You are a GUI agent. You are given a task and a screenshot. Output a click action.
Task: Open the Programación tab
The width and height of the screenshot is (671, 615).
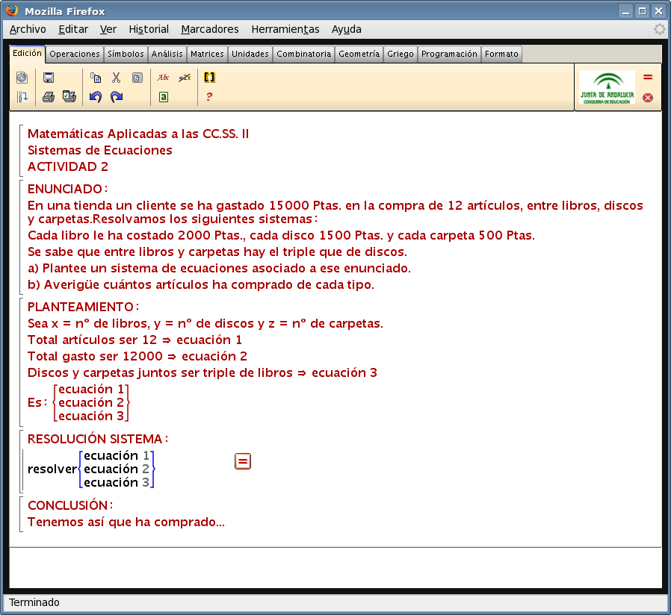tap(449, 54)
